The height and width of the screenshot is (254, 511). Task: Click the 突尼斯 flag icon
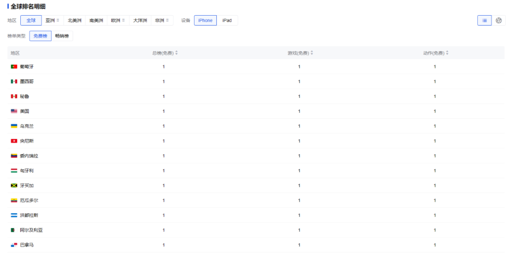[14, 141]
